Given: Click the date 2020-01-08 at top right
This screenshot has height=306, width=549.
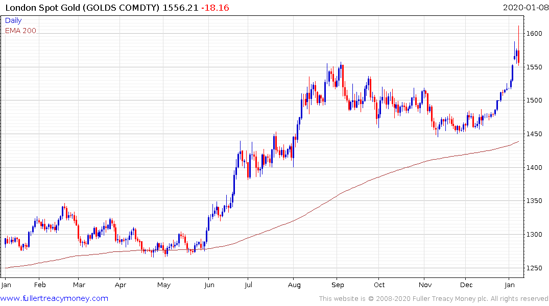Looking at the screenshot, I should tap(526, 7).
